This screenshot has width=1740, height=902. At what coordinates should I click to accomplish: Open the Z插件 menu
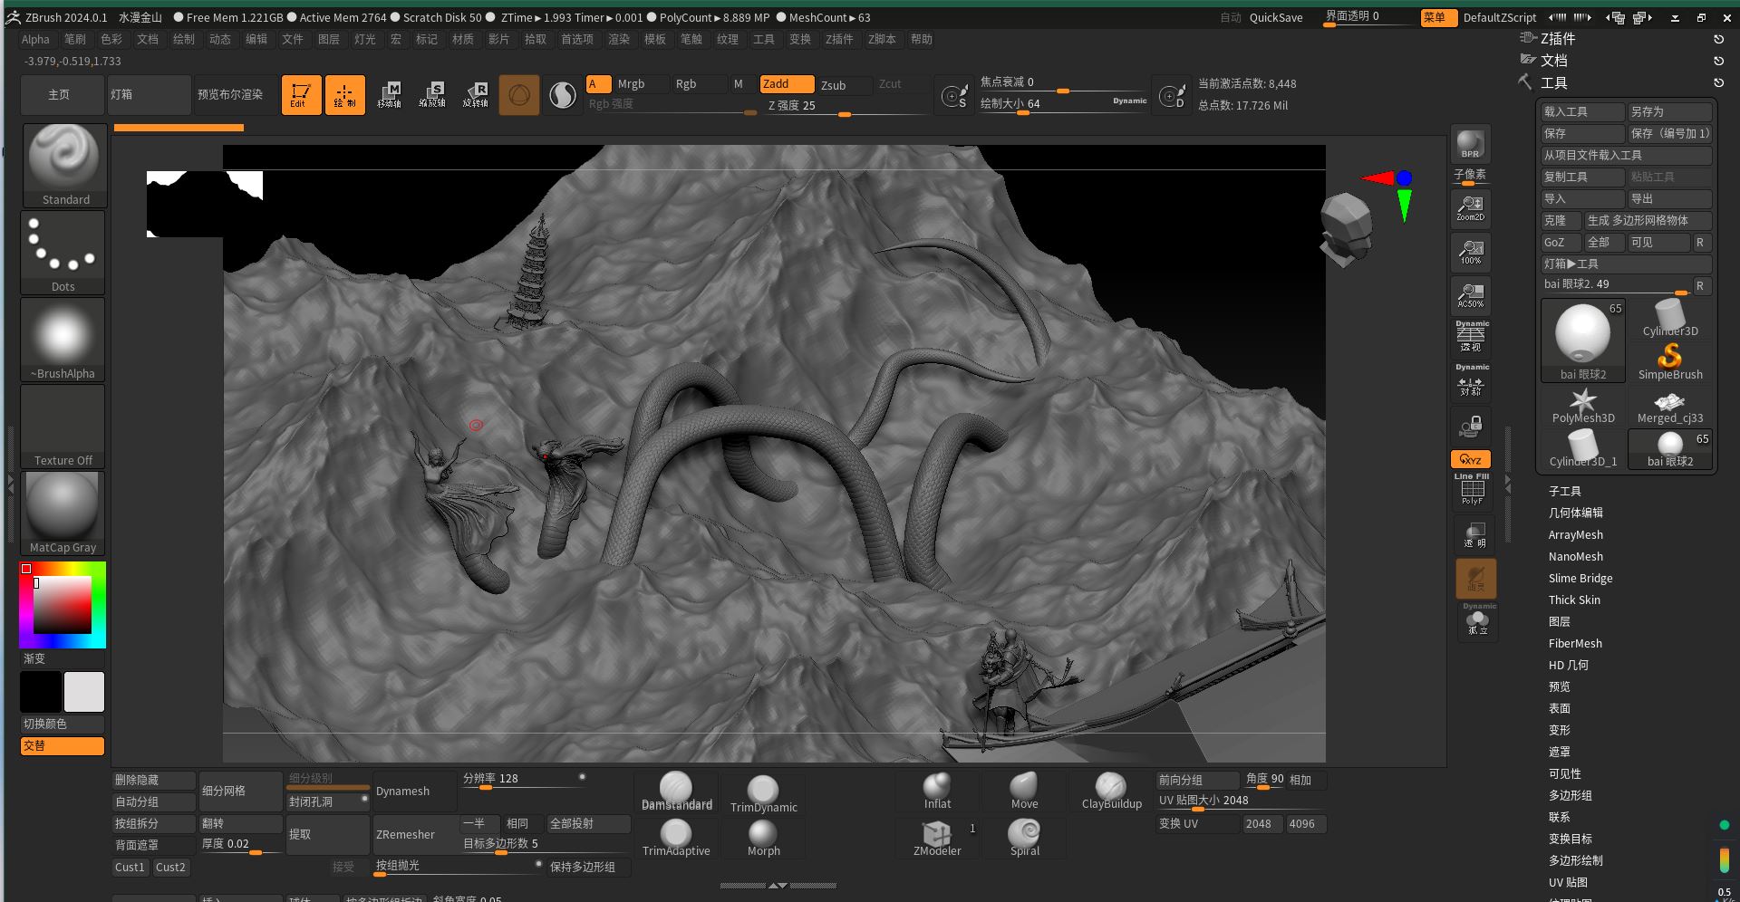pos(839,39)
